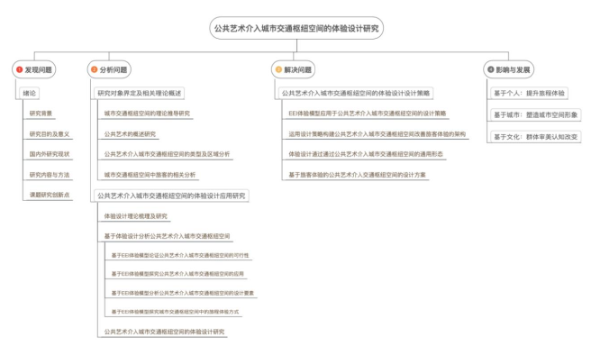Click the gray number 4 marker on 影响与发展
The height and width of the screenshot is (346, 591).
(x=490, y=69)
